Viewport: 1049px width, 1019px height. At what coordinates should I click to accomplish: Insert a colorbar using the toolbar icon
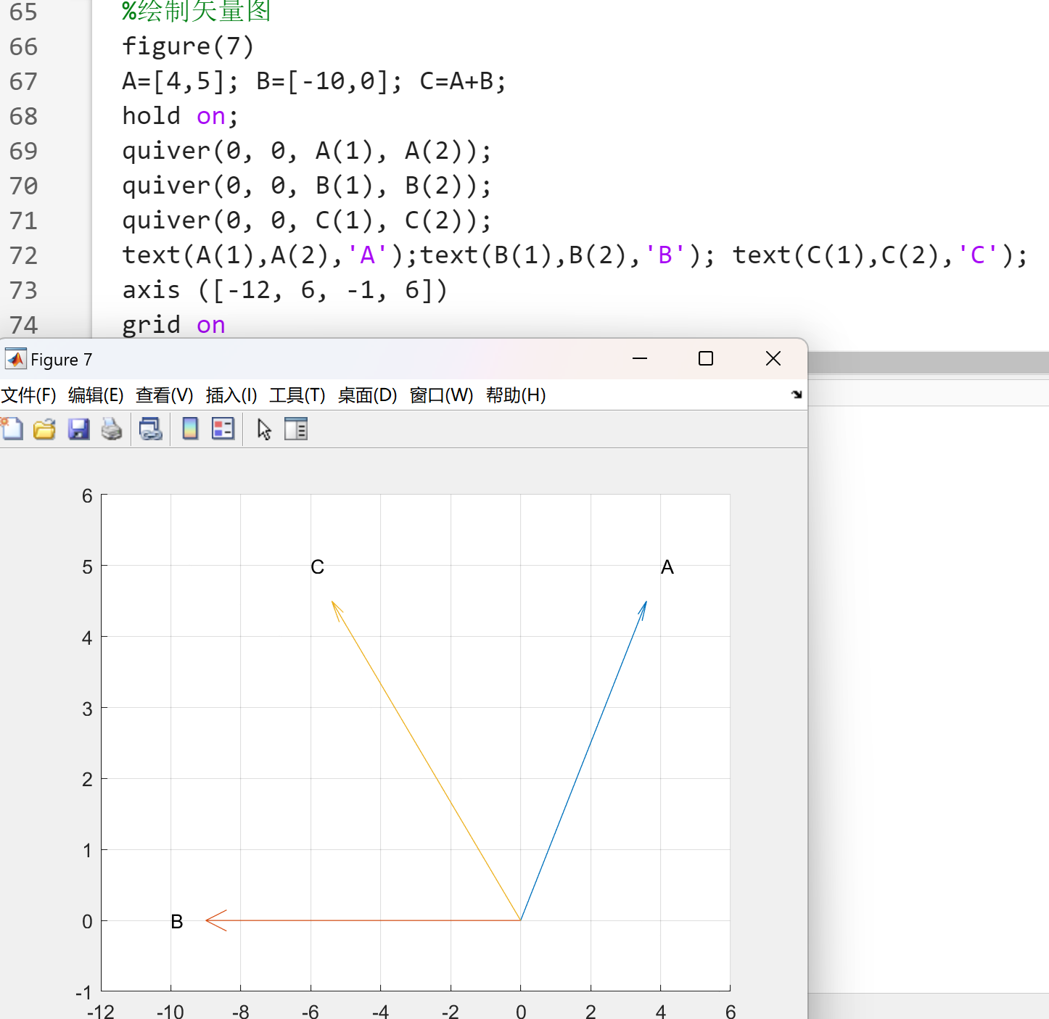(x=190, y=429)
